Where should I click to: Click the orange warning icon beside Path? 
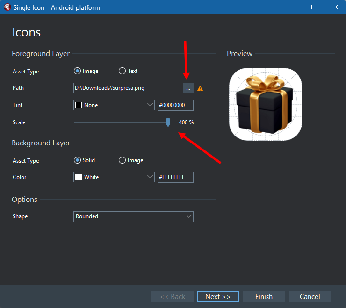coord(200,89)
